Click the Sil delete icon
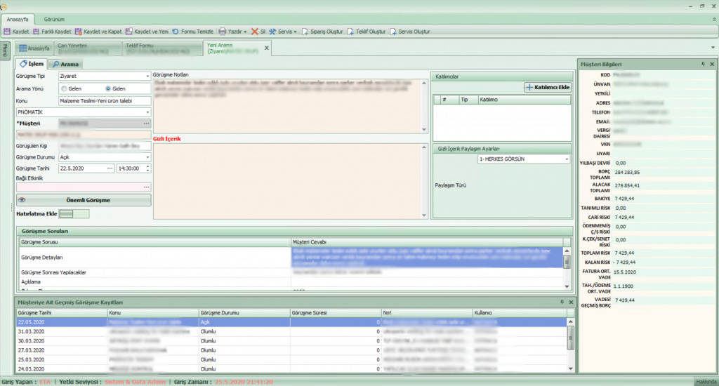This screenshot has height=386, width=719. point(254,32)
